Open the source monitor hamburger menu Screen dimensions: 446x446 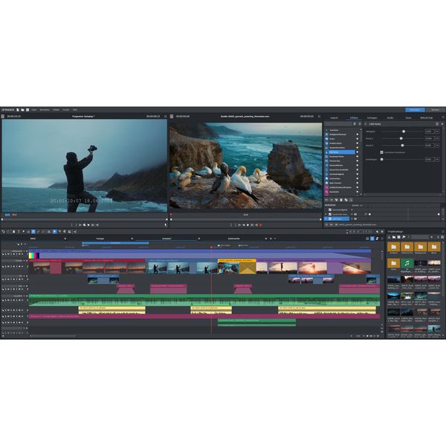pos(172,117)
